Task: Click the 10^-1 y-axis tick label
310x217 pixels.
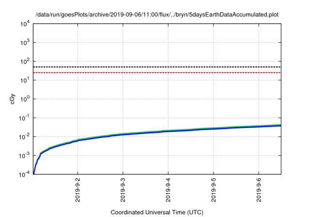Action: pos(24,118)
